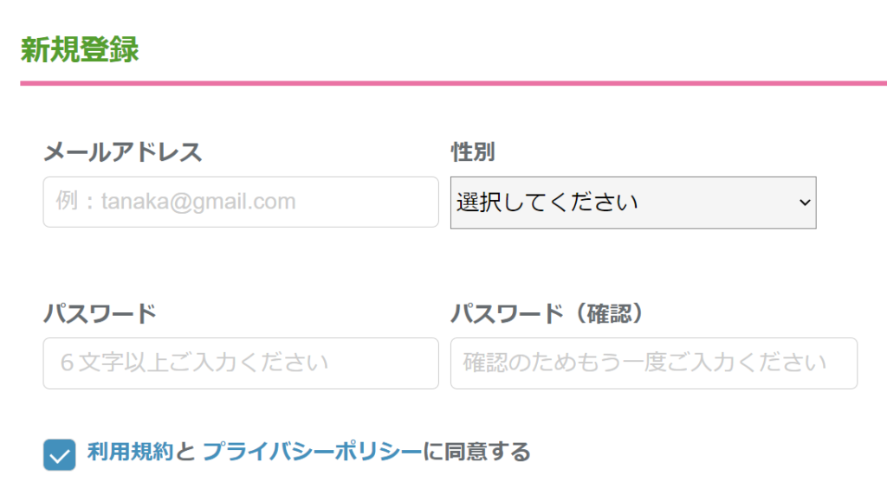Click the 性別 label text
887x501 pixels.
pos(473,152)
